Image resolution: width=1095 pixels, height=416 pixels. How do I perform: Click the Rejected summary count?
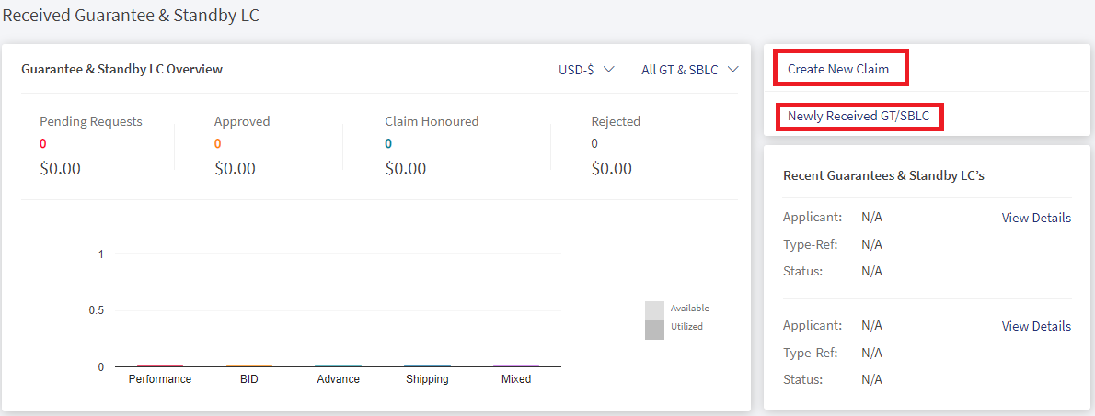pyautogui.click(x=594, y=144)
